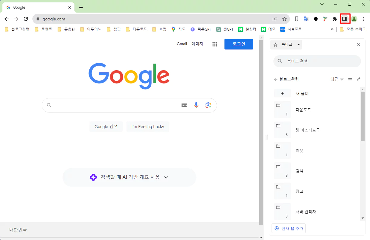The image size is (370, 240).
Task: Open the tab search dropdown arrow
Action: 322,4
